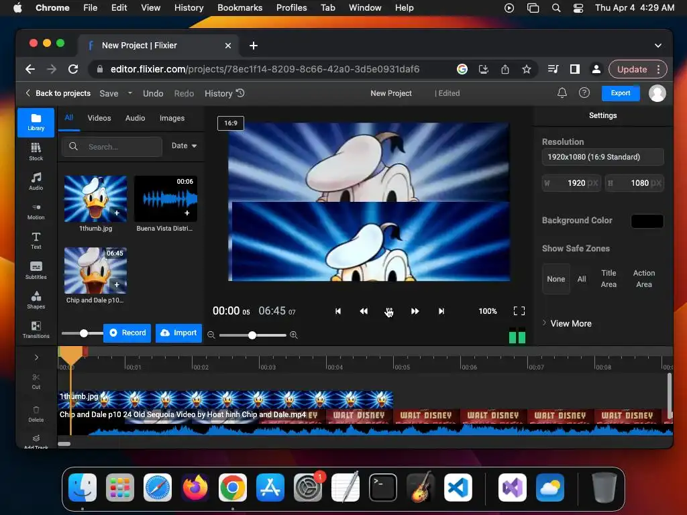The image size is (687, 515).
Task: Click Undo in the editor toolbar
Action: coord(153,93)
